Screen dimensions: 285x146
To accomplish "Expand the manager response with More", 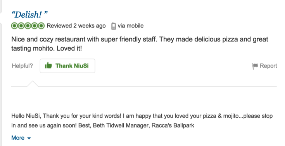I will [18, 138].
